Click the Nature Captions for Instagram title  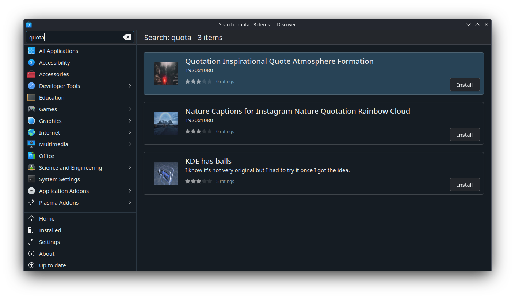pyautogui.click(x=298, y=111)
